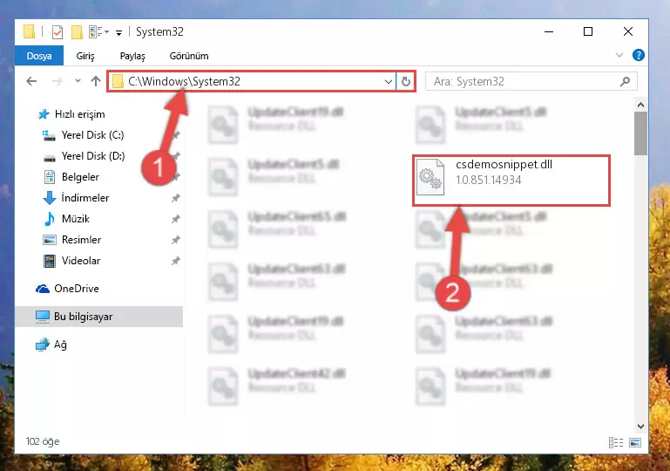
Task: Click the OneDrive cloud icon
Action: click(x=43, y=289)
